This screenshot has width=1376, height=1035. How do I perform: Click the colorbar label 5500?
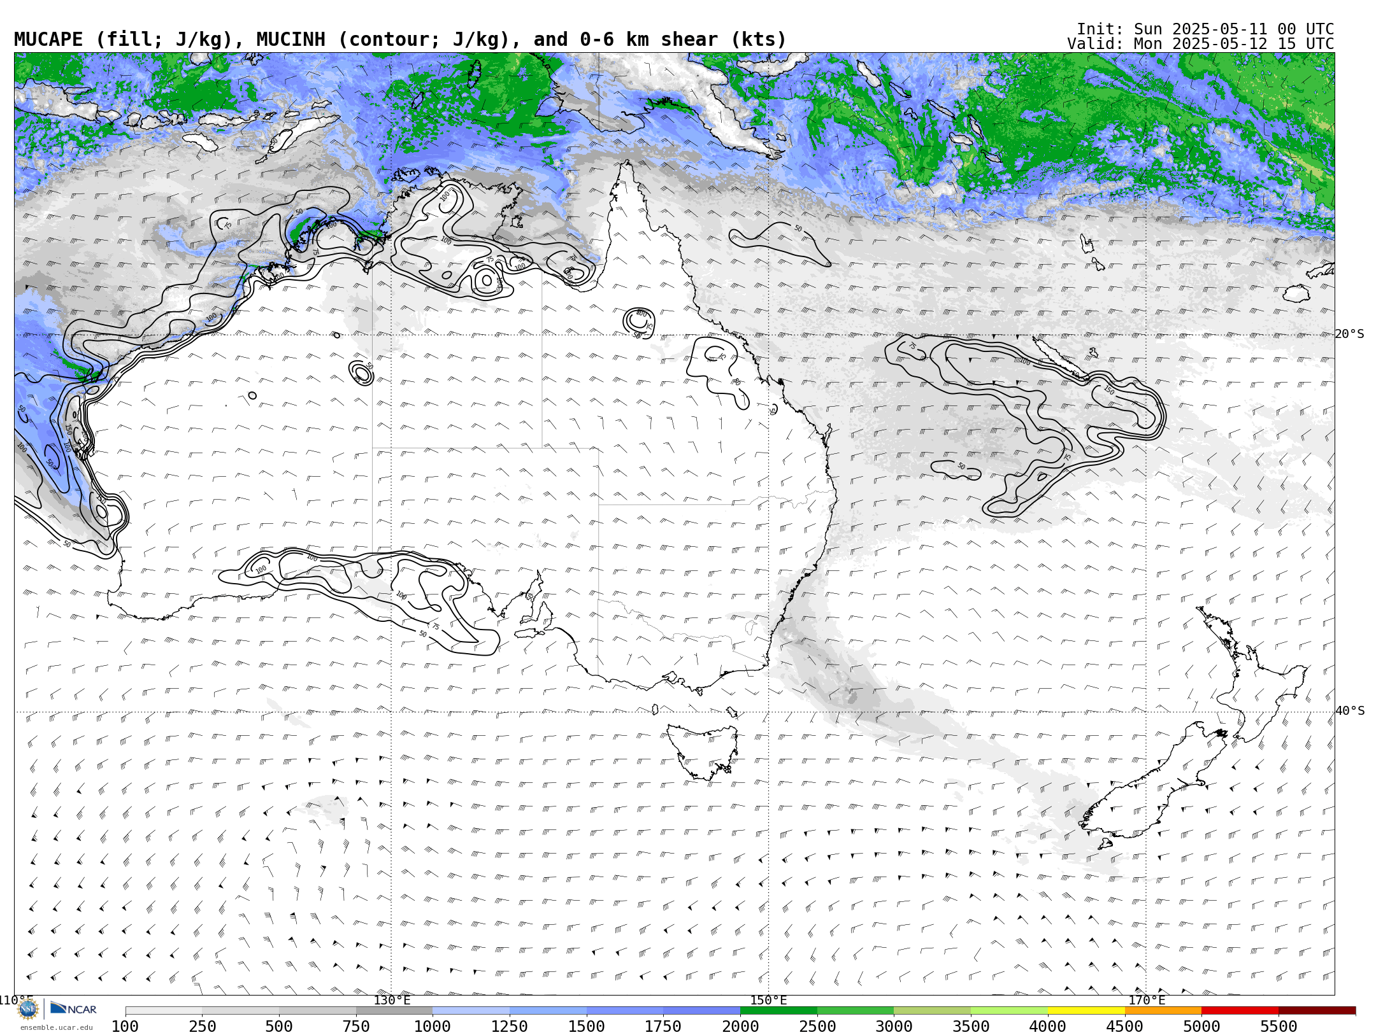[x=1279, y=1027]
